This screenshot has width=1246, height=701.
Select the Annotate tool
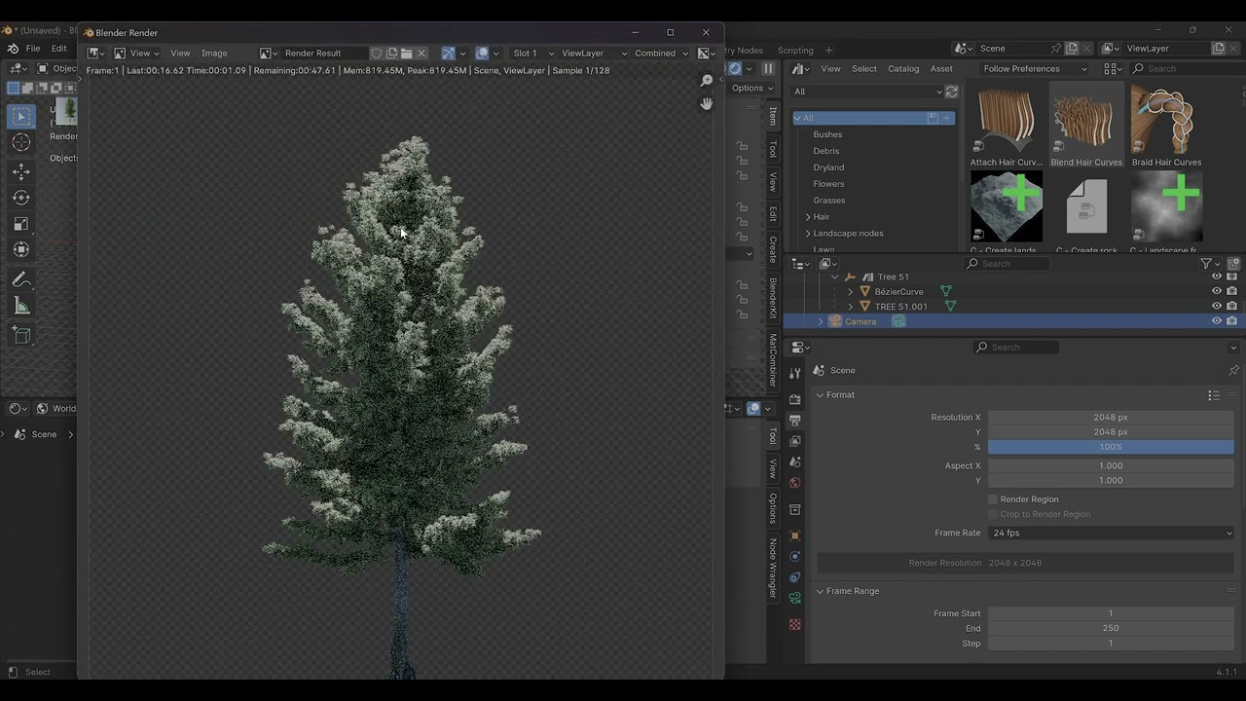tap(21, 280)
